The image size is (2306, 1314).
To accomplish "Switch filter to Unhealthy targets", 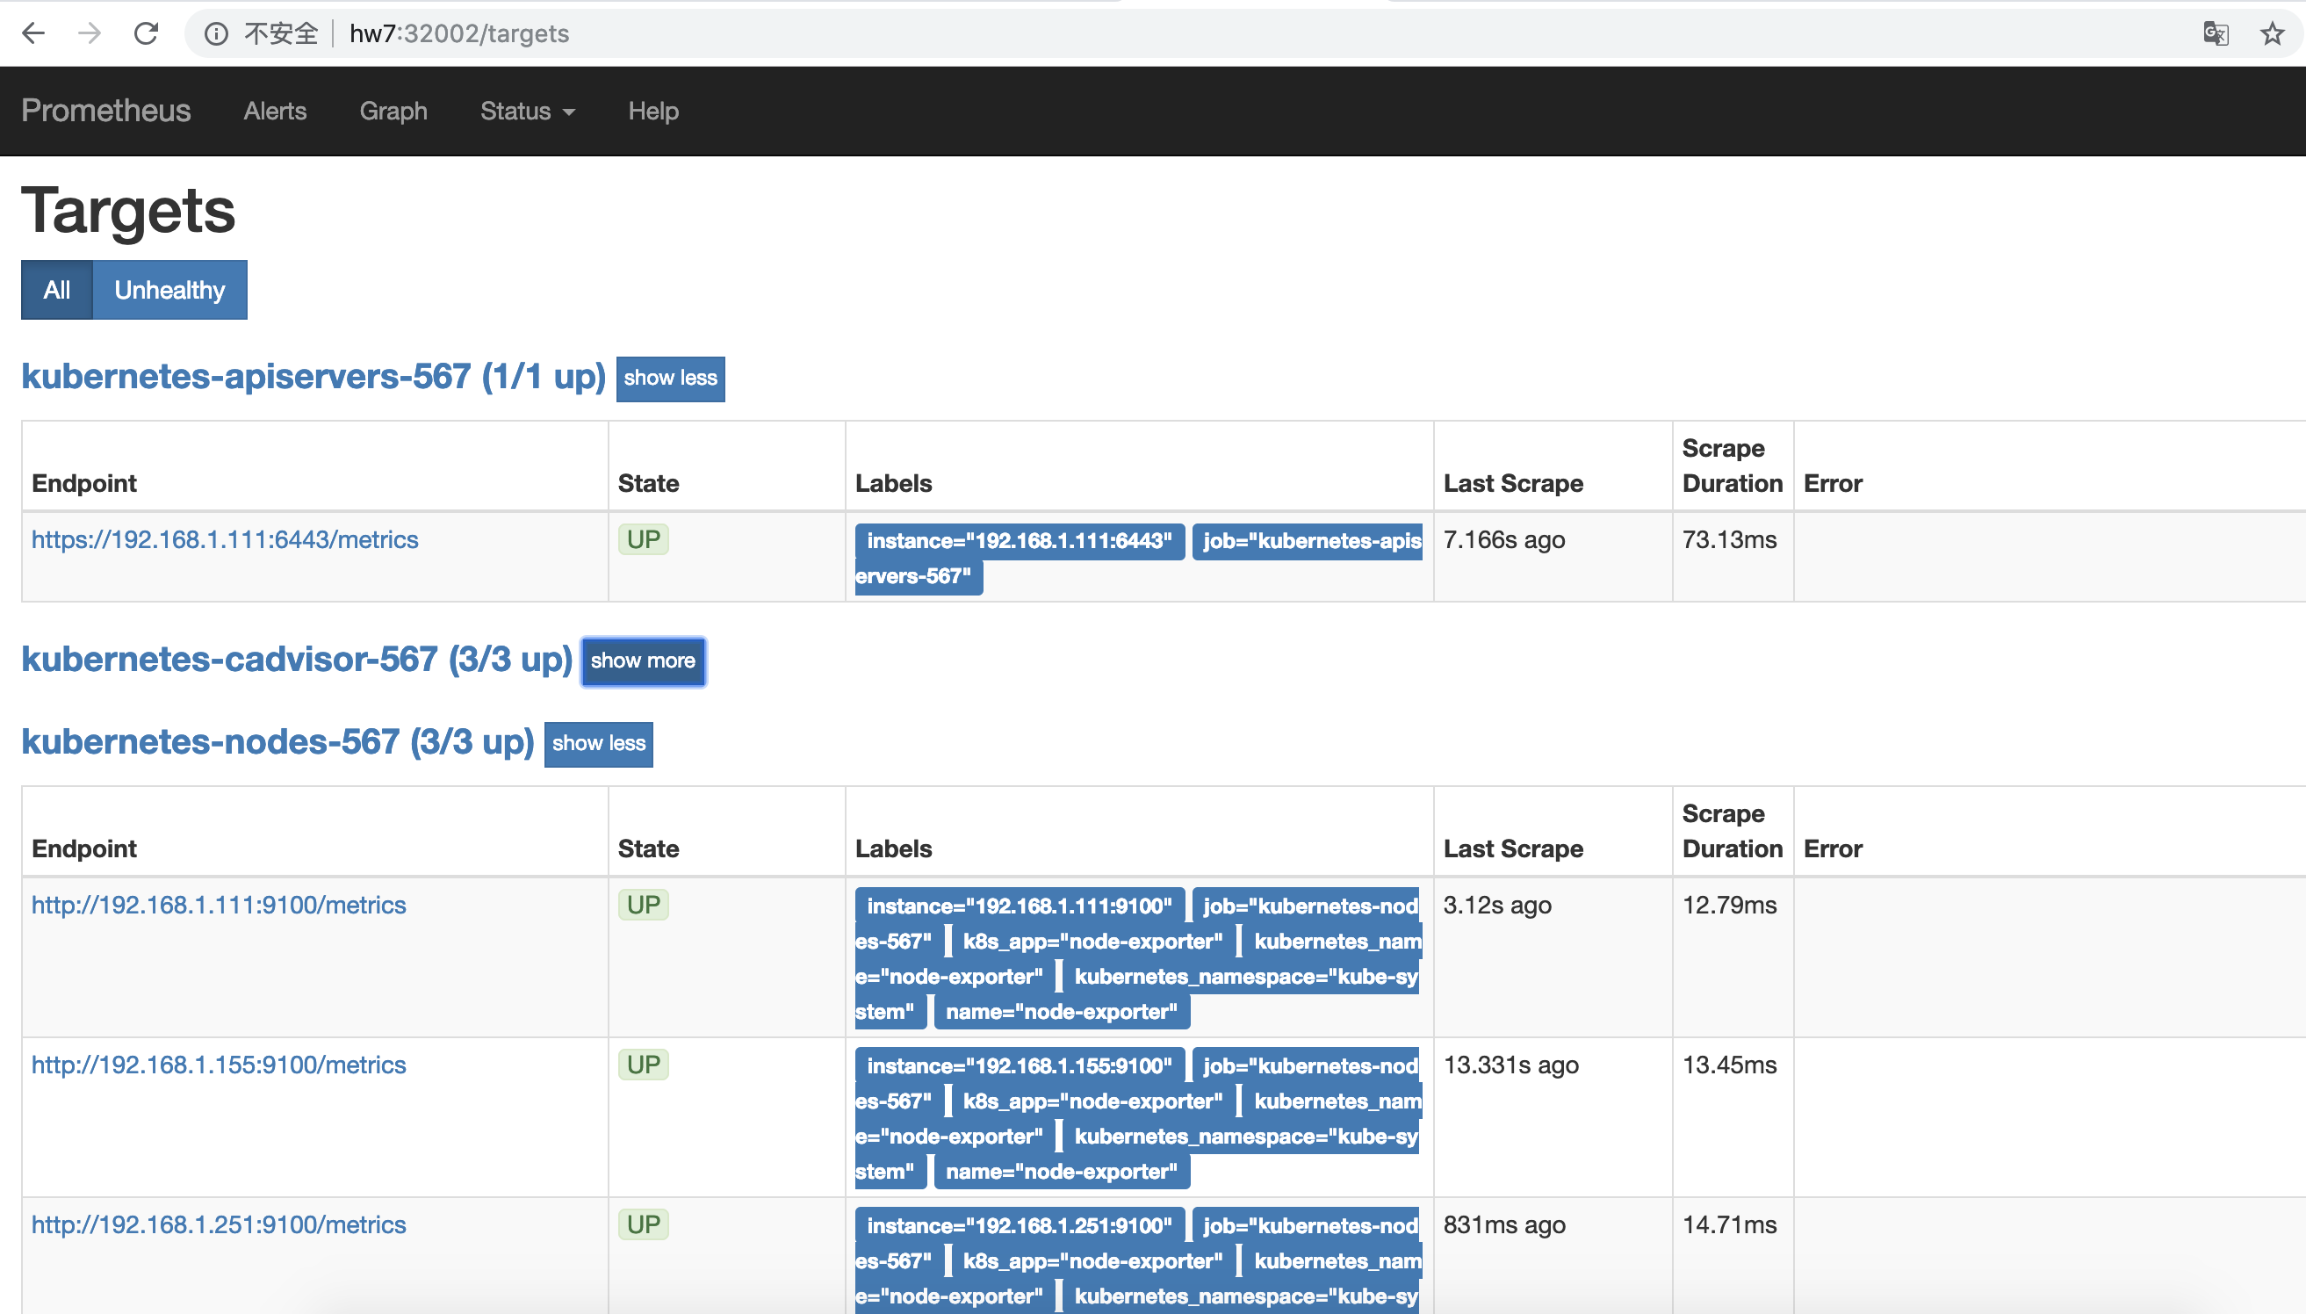I will coord(169,290).
